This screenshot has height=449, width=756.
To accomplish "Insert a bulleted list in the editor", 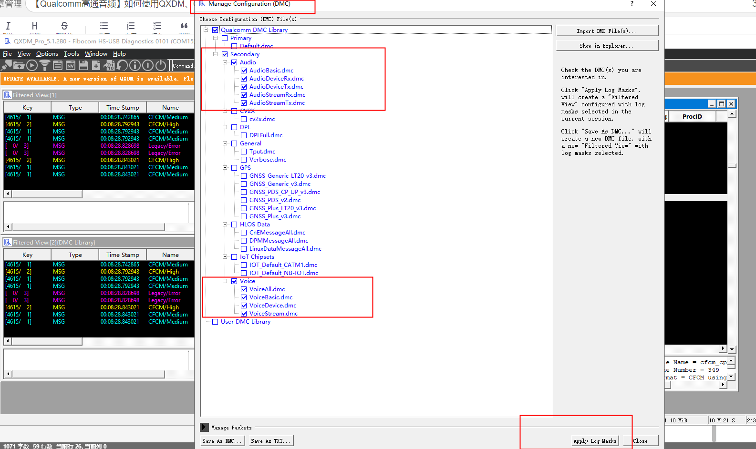I will tap(104, 26).
